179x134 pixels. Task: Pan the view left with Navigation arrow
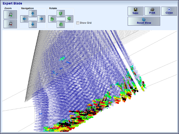(x=24, y=19)
